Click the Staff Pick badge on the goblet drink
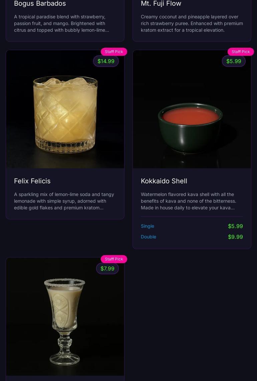 114,259
